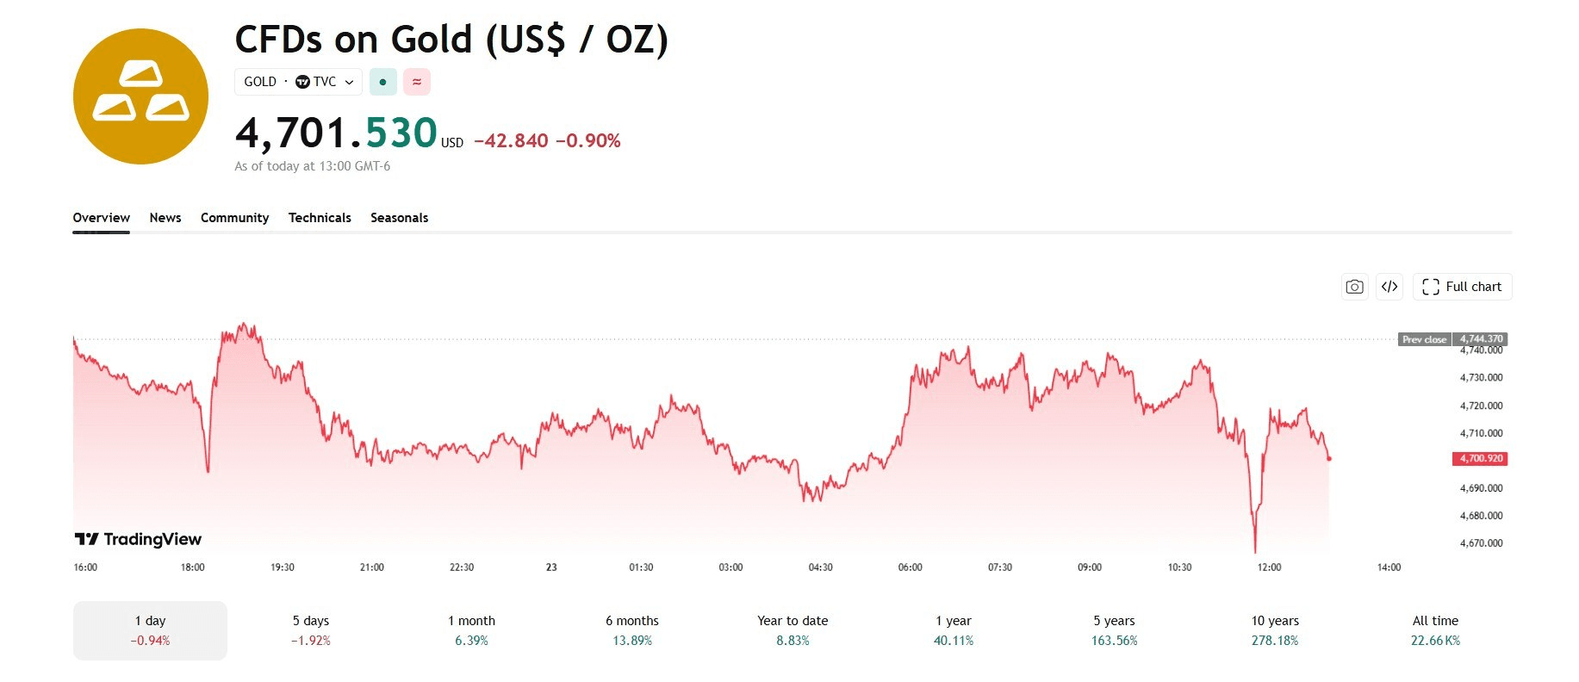The width and height of the screenshot is (1579, 682).
Task: Choose the 1 month range
Action: 471,630
